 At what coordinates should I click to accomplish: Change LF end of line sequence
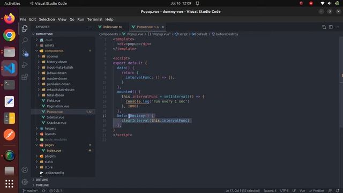tap(294, 191)
